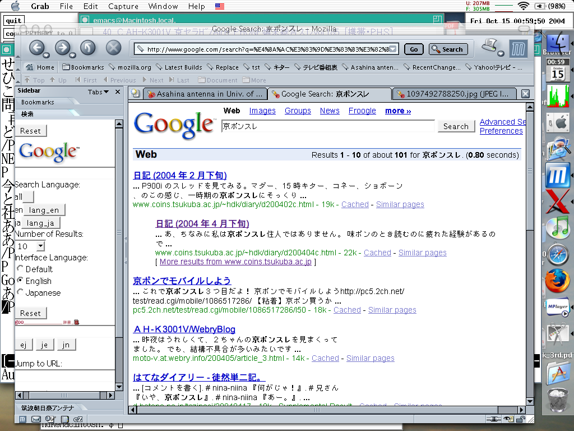Image resolution: width=574 pixels, height=431 pixels.
Task: Close the current tab with the tab-bar X
Action: coord(525,94)
